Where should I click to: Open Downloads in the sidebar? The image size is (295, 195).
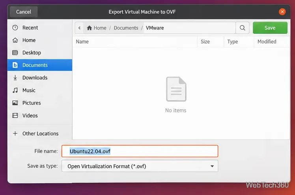pyautogui.click(x=40, y=77)
